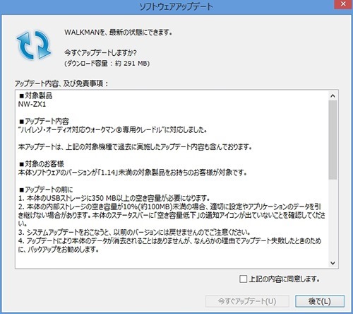This screenshot has width=353, height=314.
Task: Click the ■アップデートの前に heading line
Action: 46,190
